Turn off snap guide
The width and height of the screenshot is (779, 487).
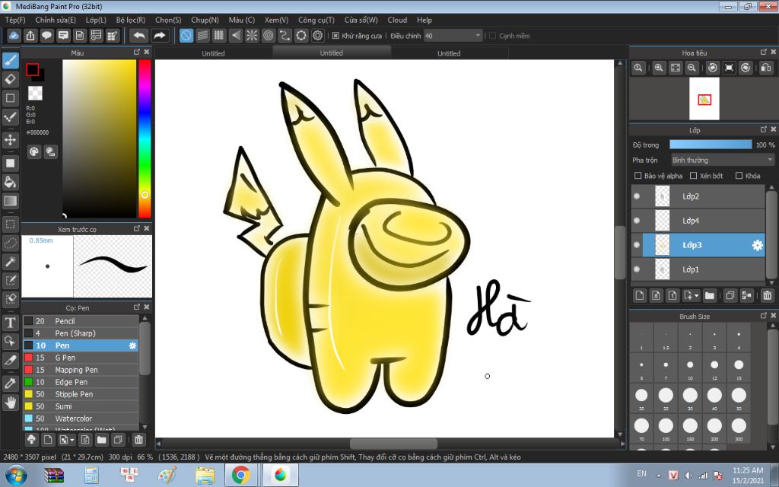point(186,36)
